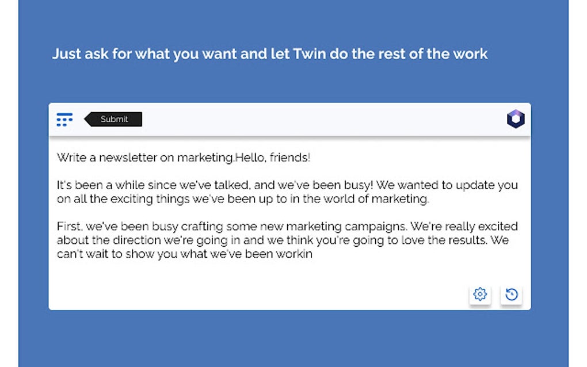Open history with the clock arrow icon
Screen dimensions: 587x367
click(511, 295)
